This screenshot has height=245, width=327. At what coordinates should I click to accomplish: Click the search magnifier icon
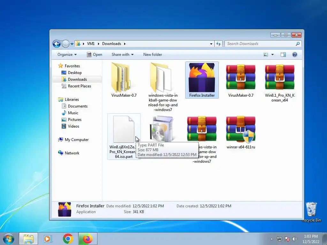[x=298, y=44]
